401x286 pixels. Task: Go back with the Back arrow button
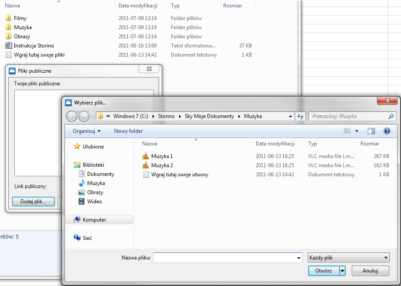71,116
